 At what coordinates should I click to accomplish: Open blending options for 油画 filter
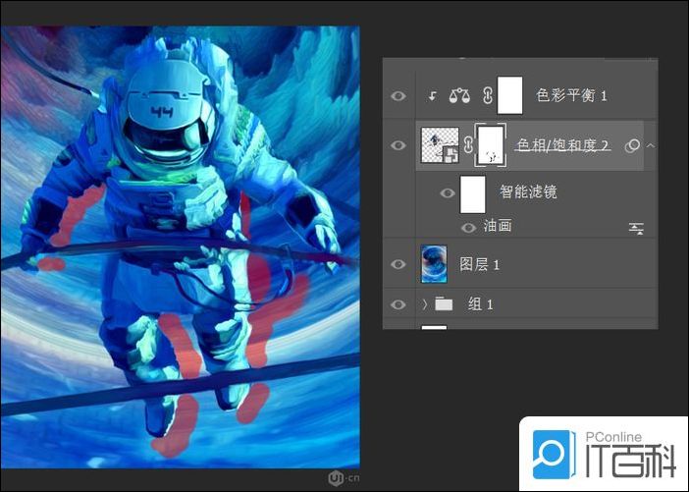[x=636, y=228]
